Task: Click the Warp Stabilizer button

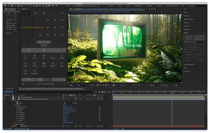Action: [200, 36]
